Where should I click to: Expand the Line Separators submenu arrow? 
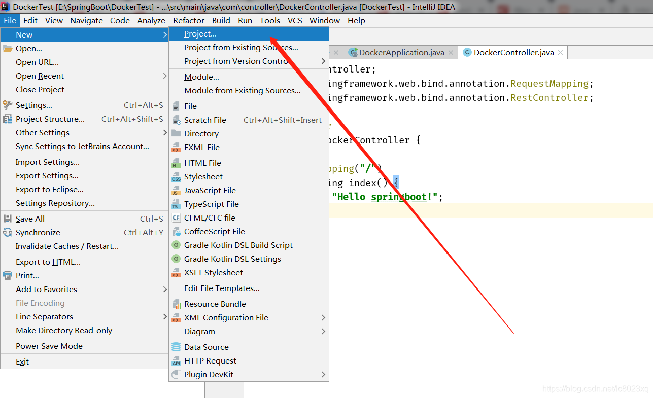[164, 316]
